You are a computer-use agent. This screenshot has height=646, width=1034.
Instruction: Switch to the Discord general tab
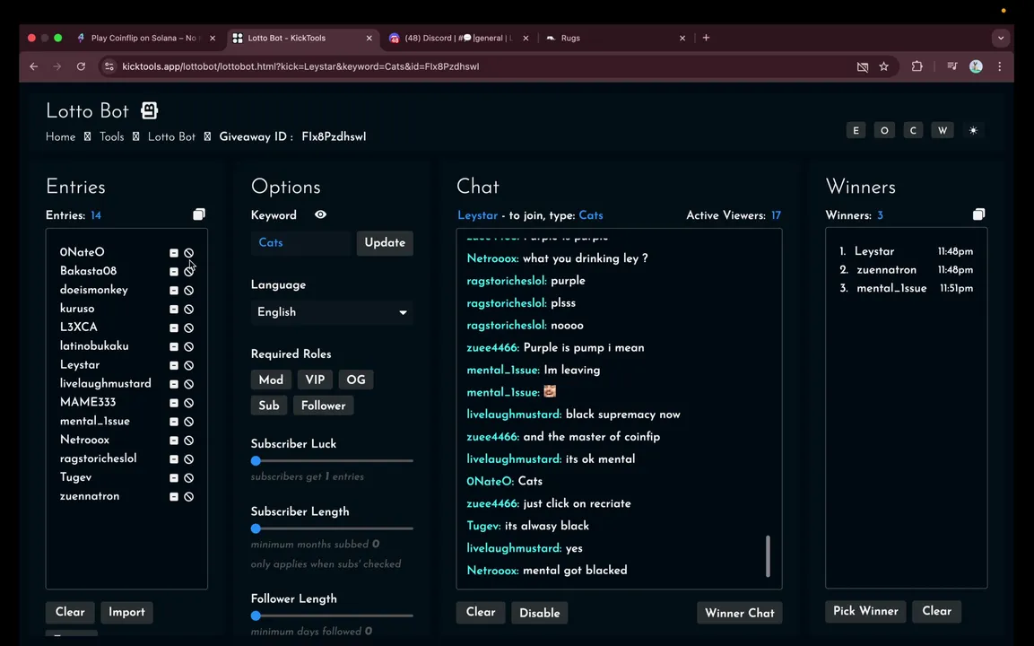tap(457, 39)
